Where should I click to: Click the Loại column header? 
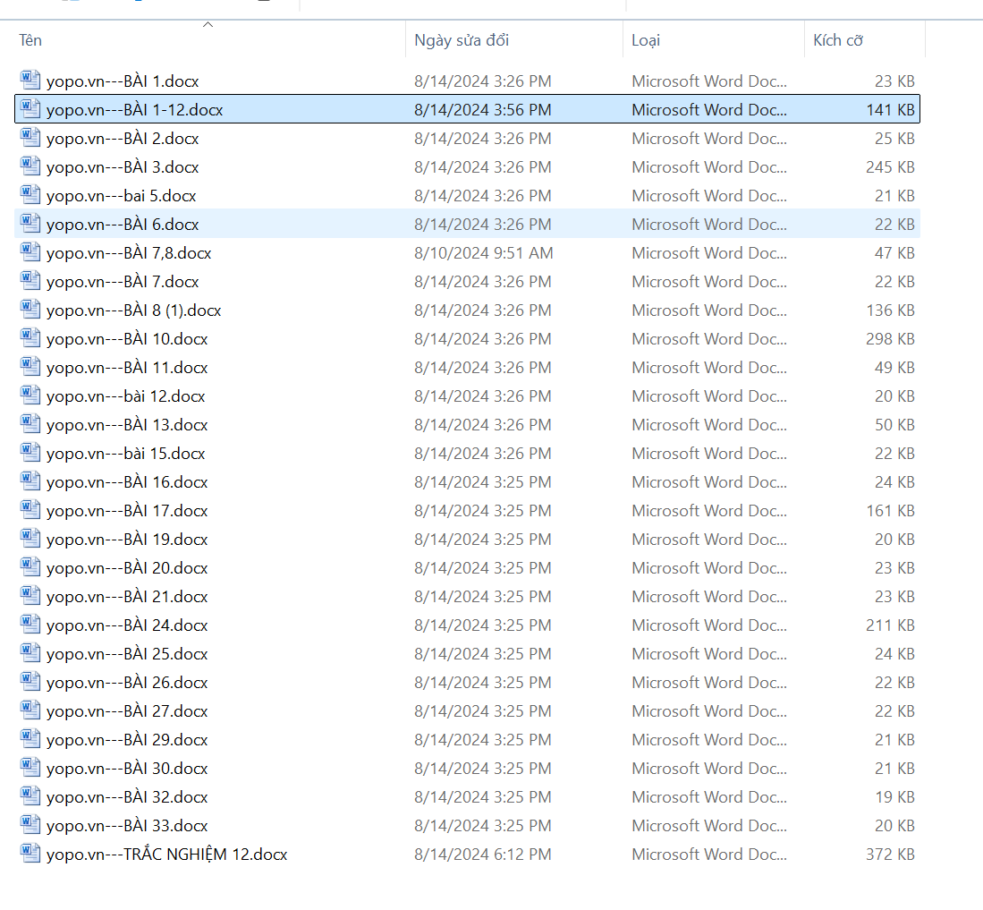[x=645, y=40]
